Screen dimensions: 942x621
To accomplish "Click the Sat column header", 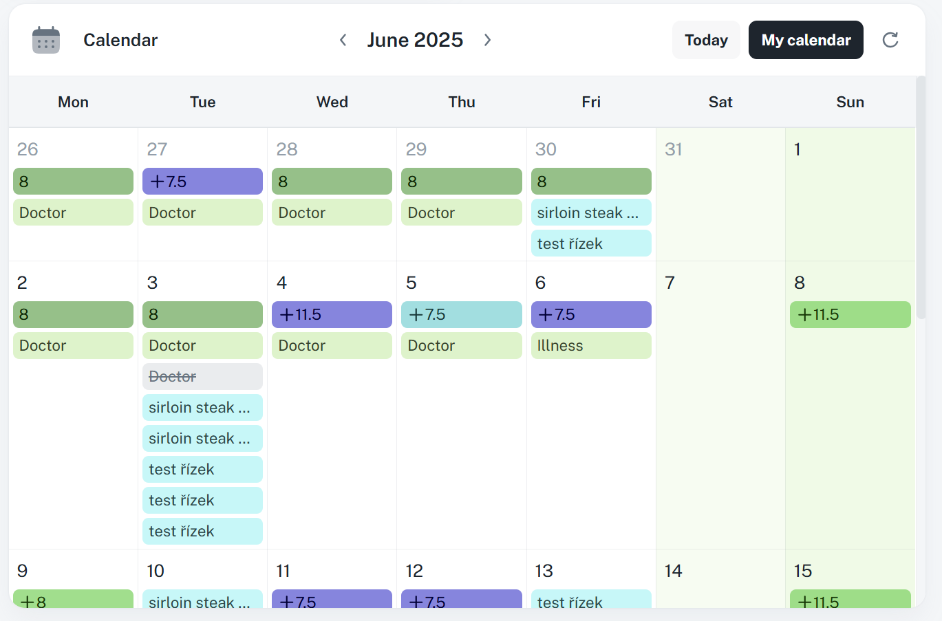I will (720, 102).
